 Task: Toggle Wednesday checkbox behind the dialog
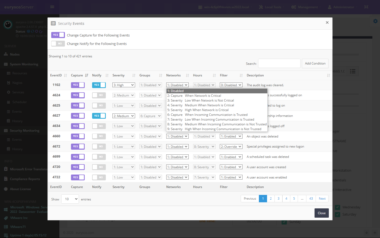click(337, 207)
